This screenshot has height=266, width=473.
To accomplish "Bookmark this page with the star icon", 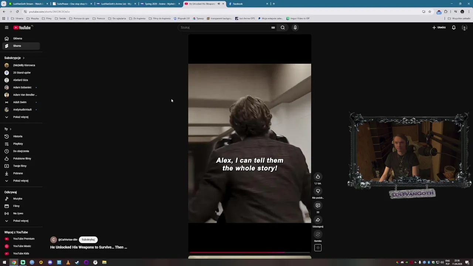I will [429, 11].
